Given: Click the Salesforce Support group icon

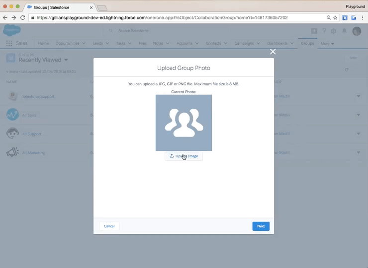Looking at the screenshot, I should click(12, 96).
